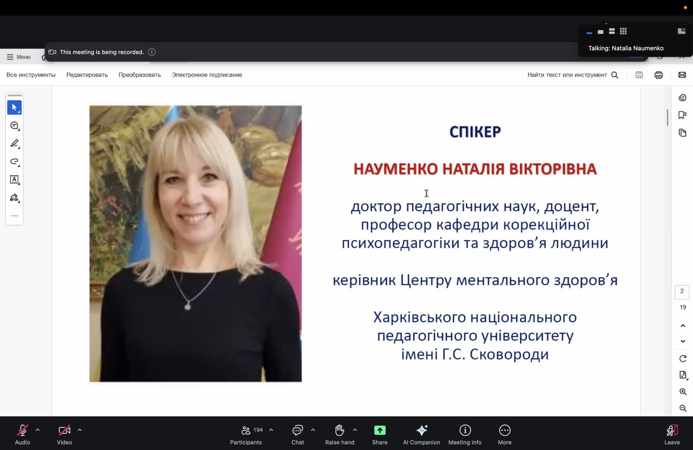
Task: Switch to grid gallery thumbnail view
Action: (x=623, y=31)
